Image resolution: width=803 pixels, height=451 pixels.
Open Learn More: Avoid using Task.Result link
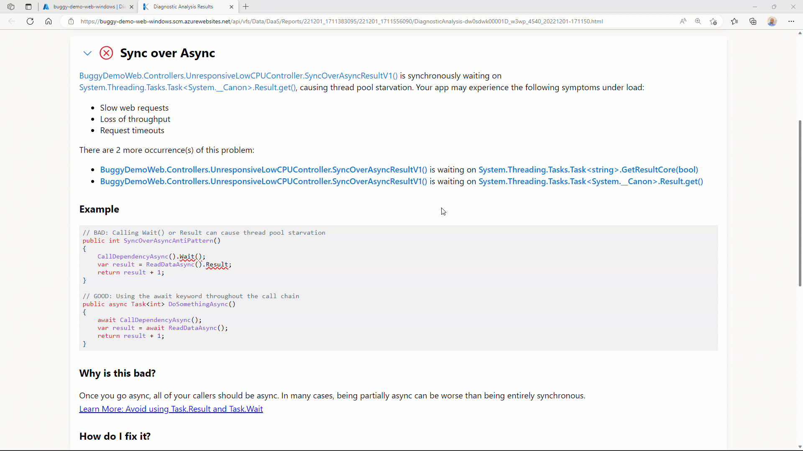tap(171, 409)
